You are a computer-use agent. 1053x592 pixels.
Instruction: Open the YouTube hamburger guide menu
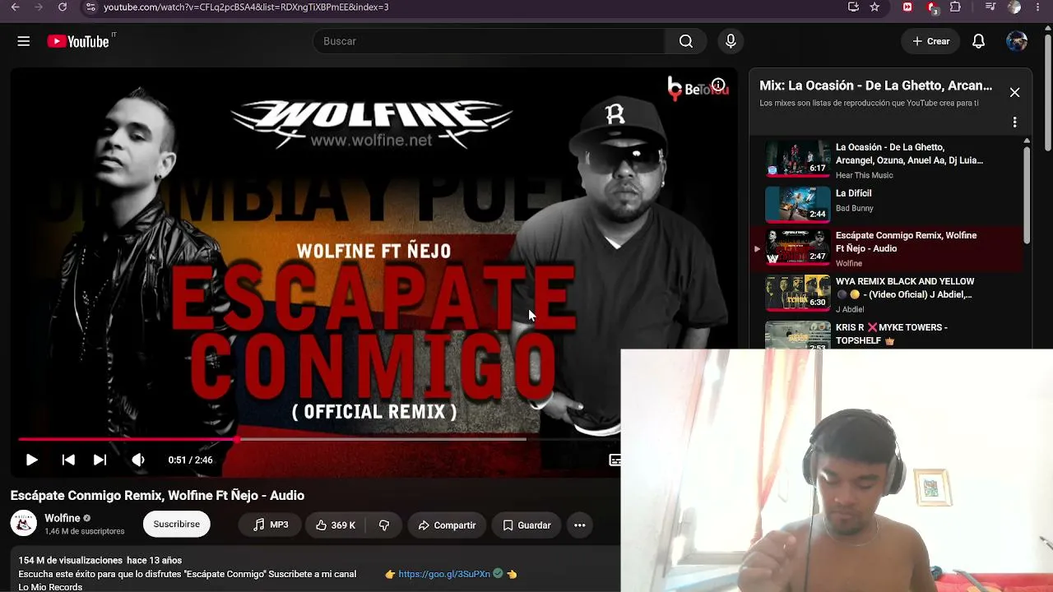click(24, 41)
